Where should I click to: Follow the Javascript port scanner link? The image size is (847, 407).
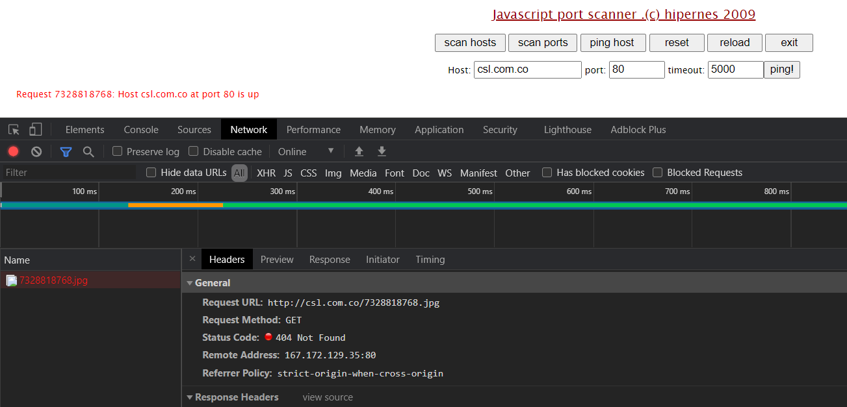point(623,14)
